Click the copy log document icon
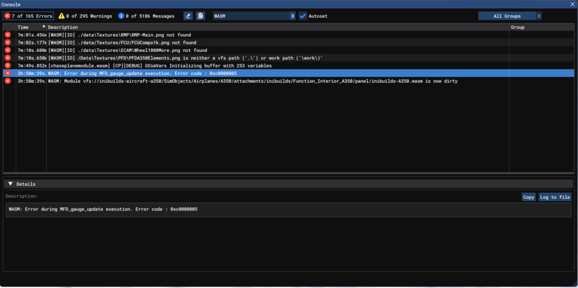Image resolution: width=578 pixels, height=288 pixels. (x=200, y=16)
